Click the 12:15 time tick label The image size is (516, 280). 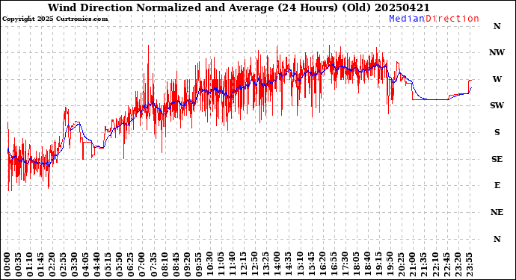click(x=243, y=264)
